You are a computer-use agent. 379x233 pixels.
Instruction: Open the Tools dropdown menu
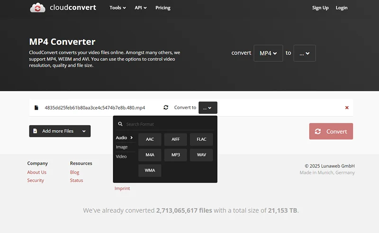click(x=117, y=8)
